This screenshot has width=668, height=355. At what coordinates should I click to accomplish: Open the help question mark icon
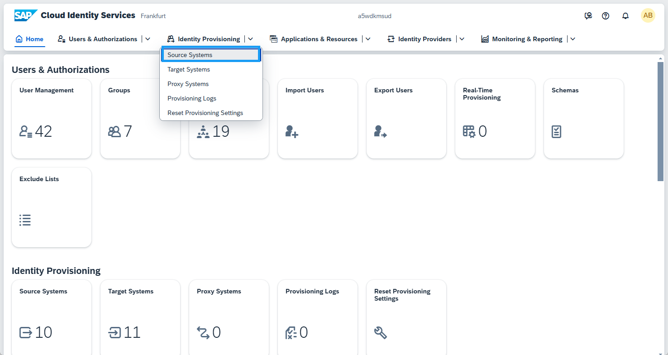pos(606,16)
